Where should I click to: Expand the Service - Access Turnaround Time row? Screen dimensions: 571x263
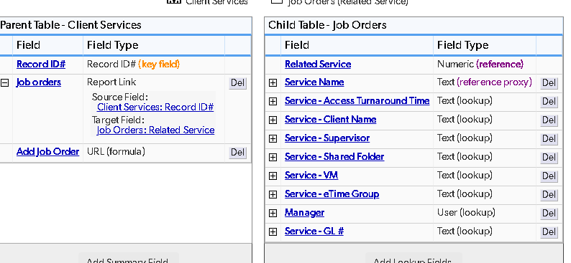(x=273, y=102)
